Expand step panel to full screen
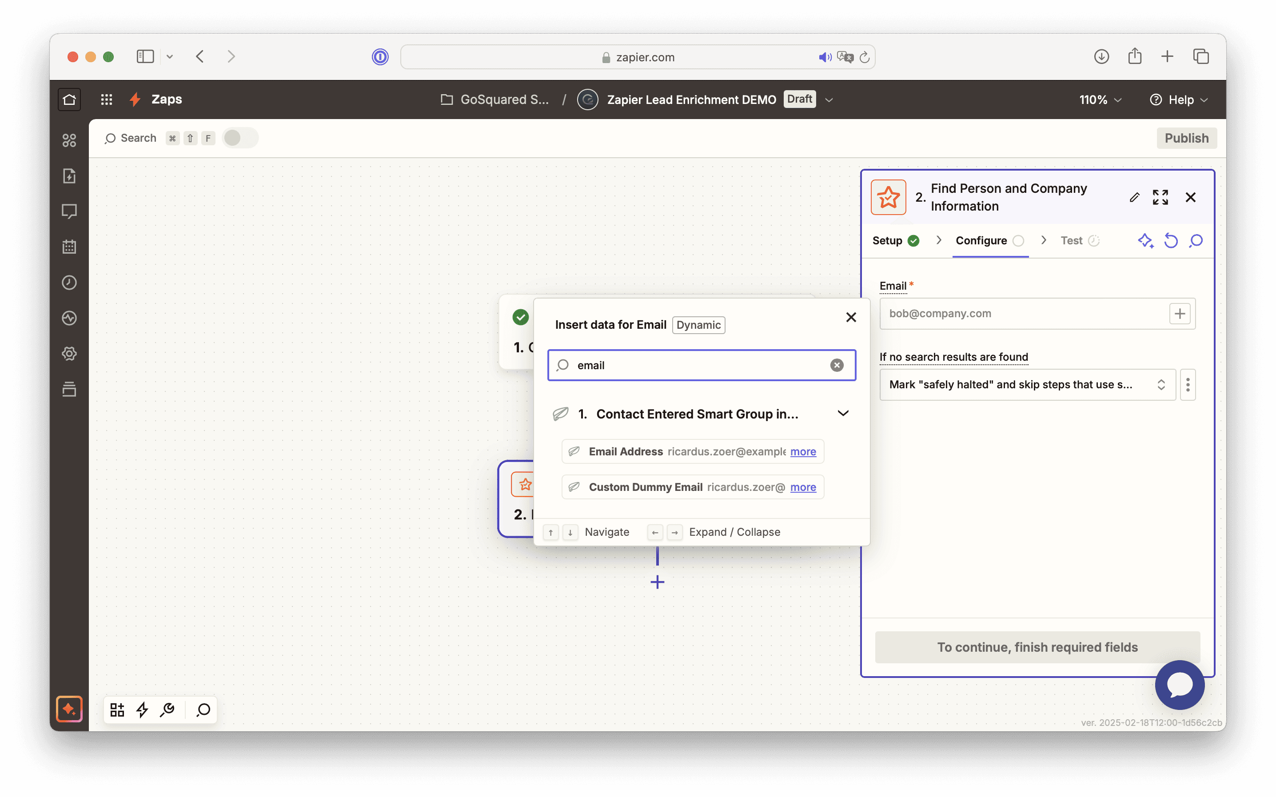1276x797 pixels. tap(1160, 197)
